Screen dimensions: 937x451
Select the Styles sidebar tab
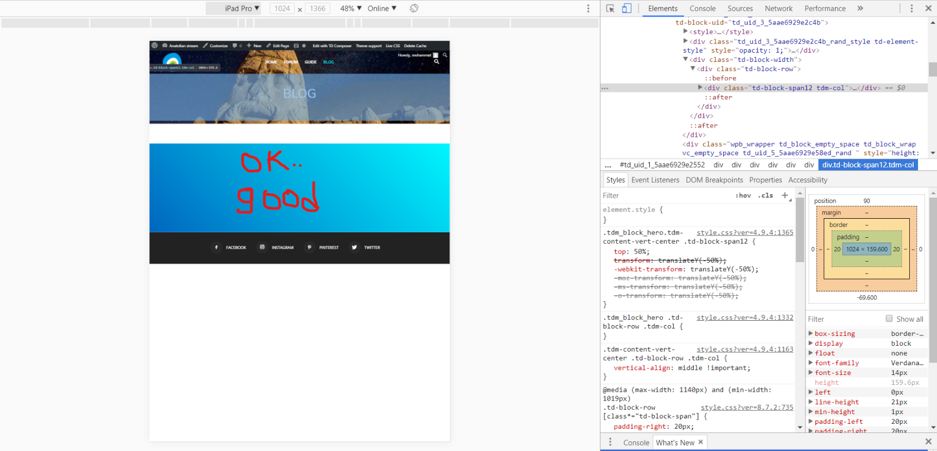coord(616,180)
